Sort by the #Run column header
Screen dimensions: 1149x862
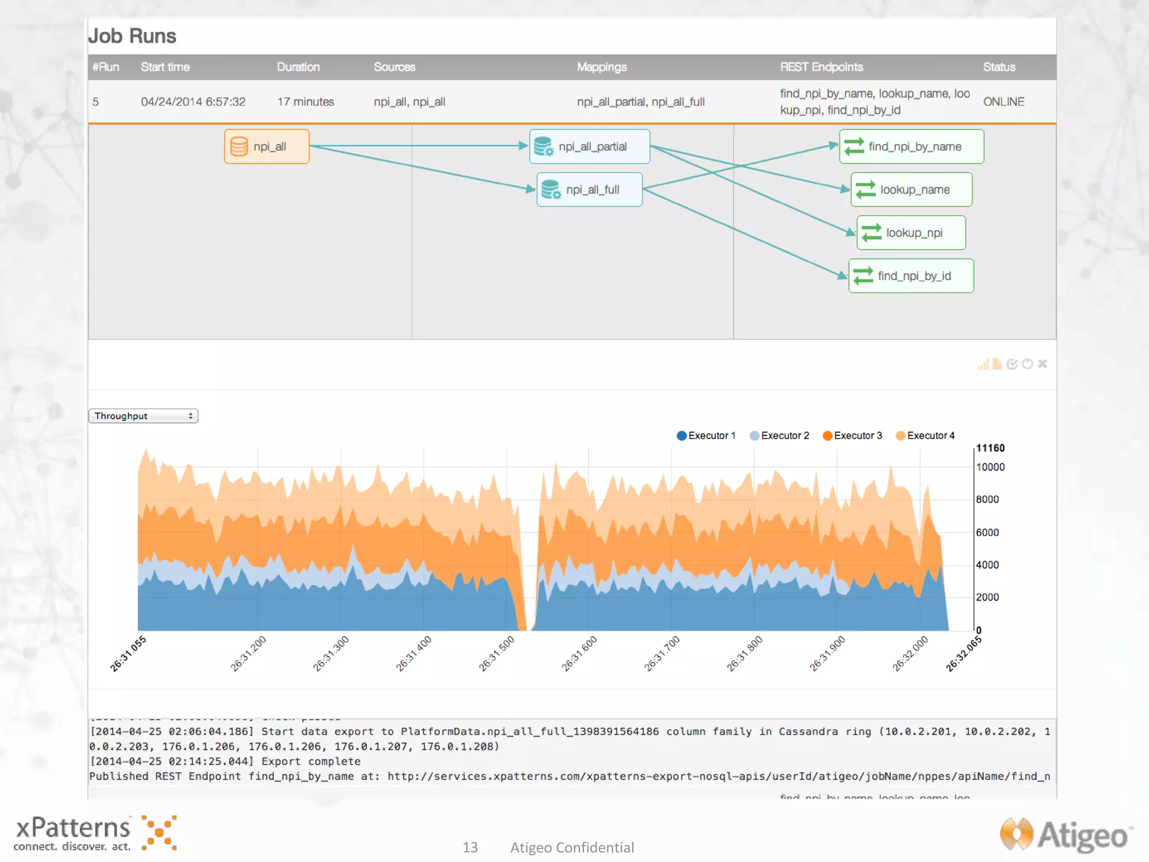[x=106, y=67]
